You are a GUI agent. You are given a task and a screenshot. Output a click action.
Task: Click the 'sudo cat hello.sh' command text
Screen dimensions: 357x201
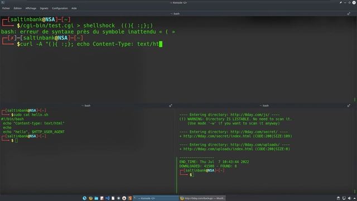point(31,114)
